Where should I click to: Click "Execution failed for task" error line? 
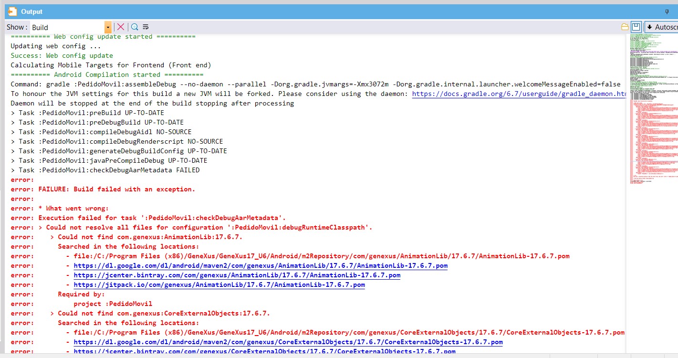tap(148, 218)
